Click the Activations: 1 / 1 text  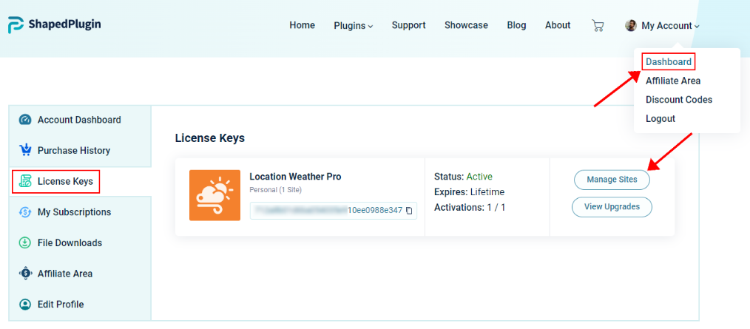point(470,208)
